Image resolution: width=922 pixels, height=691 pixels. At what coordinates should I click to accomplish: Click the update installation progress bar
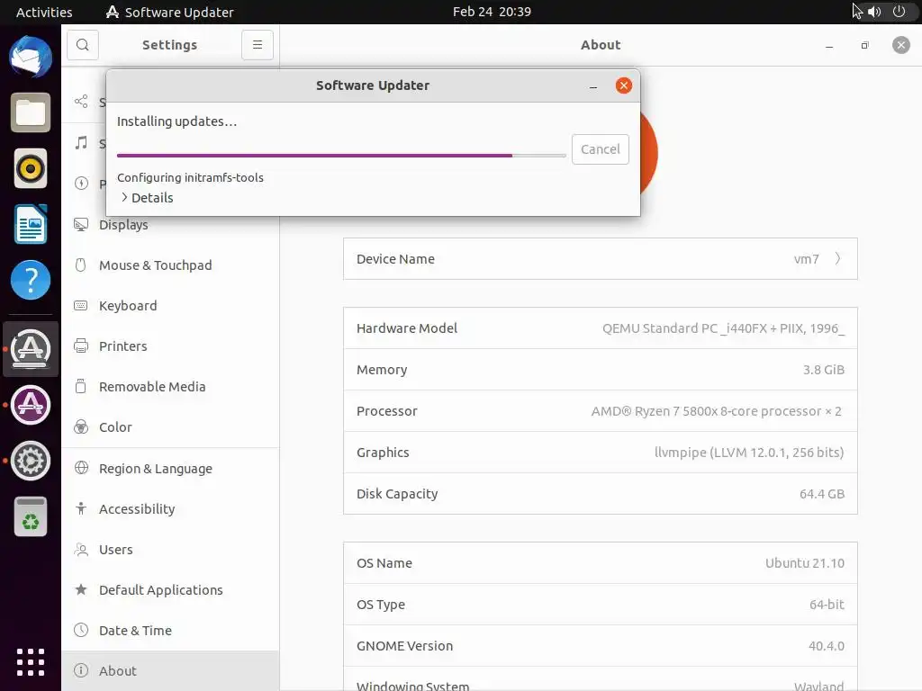pos(341,156)
